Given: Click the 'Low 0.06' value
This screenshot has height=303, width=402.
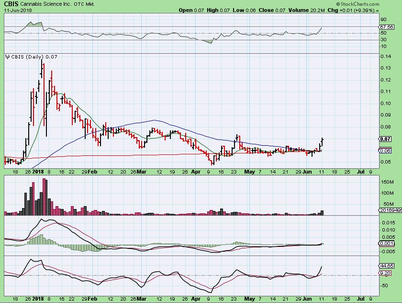Looking at the screenshot, I should [x=245, y=10].
